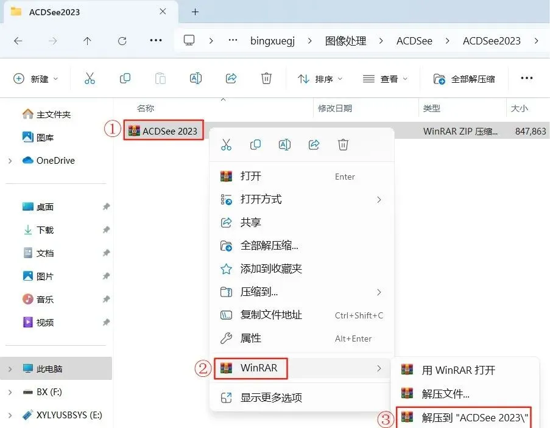Screen dimensions: 550x428
Task: Expand chevron after bingxuegj breadcrumb
Action: 310,41
